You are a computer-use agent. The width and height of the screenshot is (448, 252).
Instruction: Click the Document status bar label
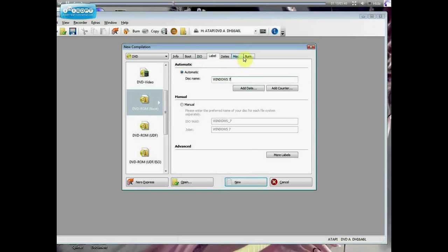click(99, 247)
